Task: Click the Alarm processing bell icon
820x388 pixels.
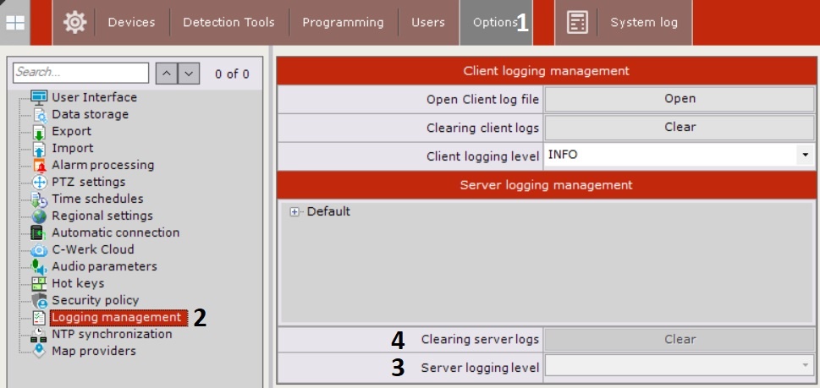Action: point(39,165)
